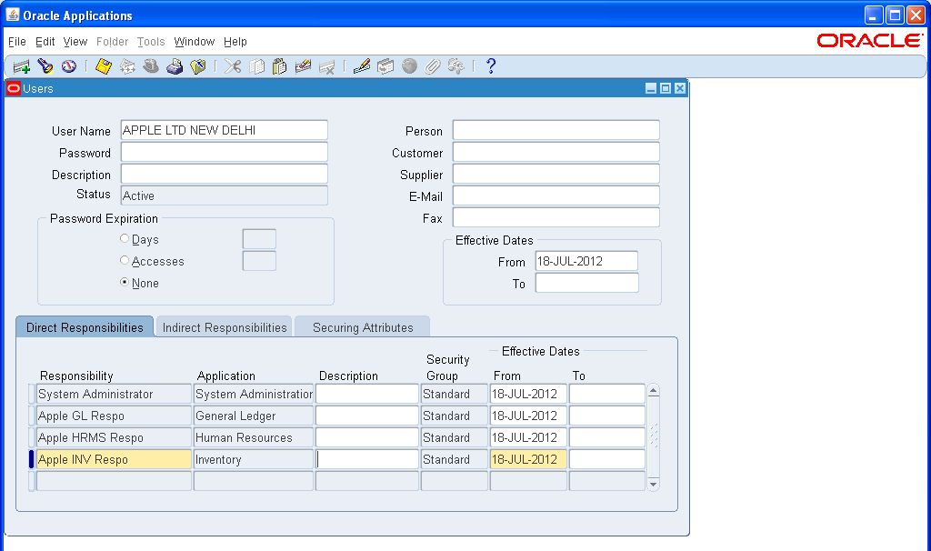Open the Folder menu
The height and width of the screenshot is (551, 931).
pos(113,42)
